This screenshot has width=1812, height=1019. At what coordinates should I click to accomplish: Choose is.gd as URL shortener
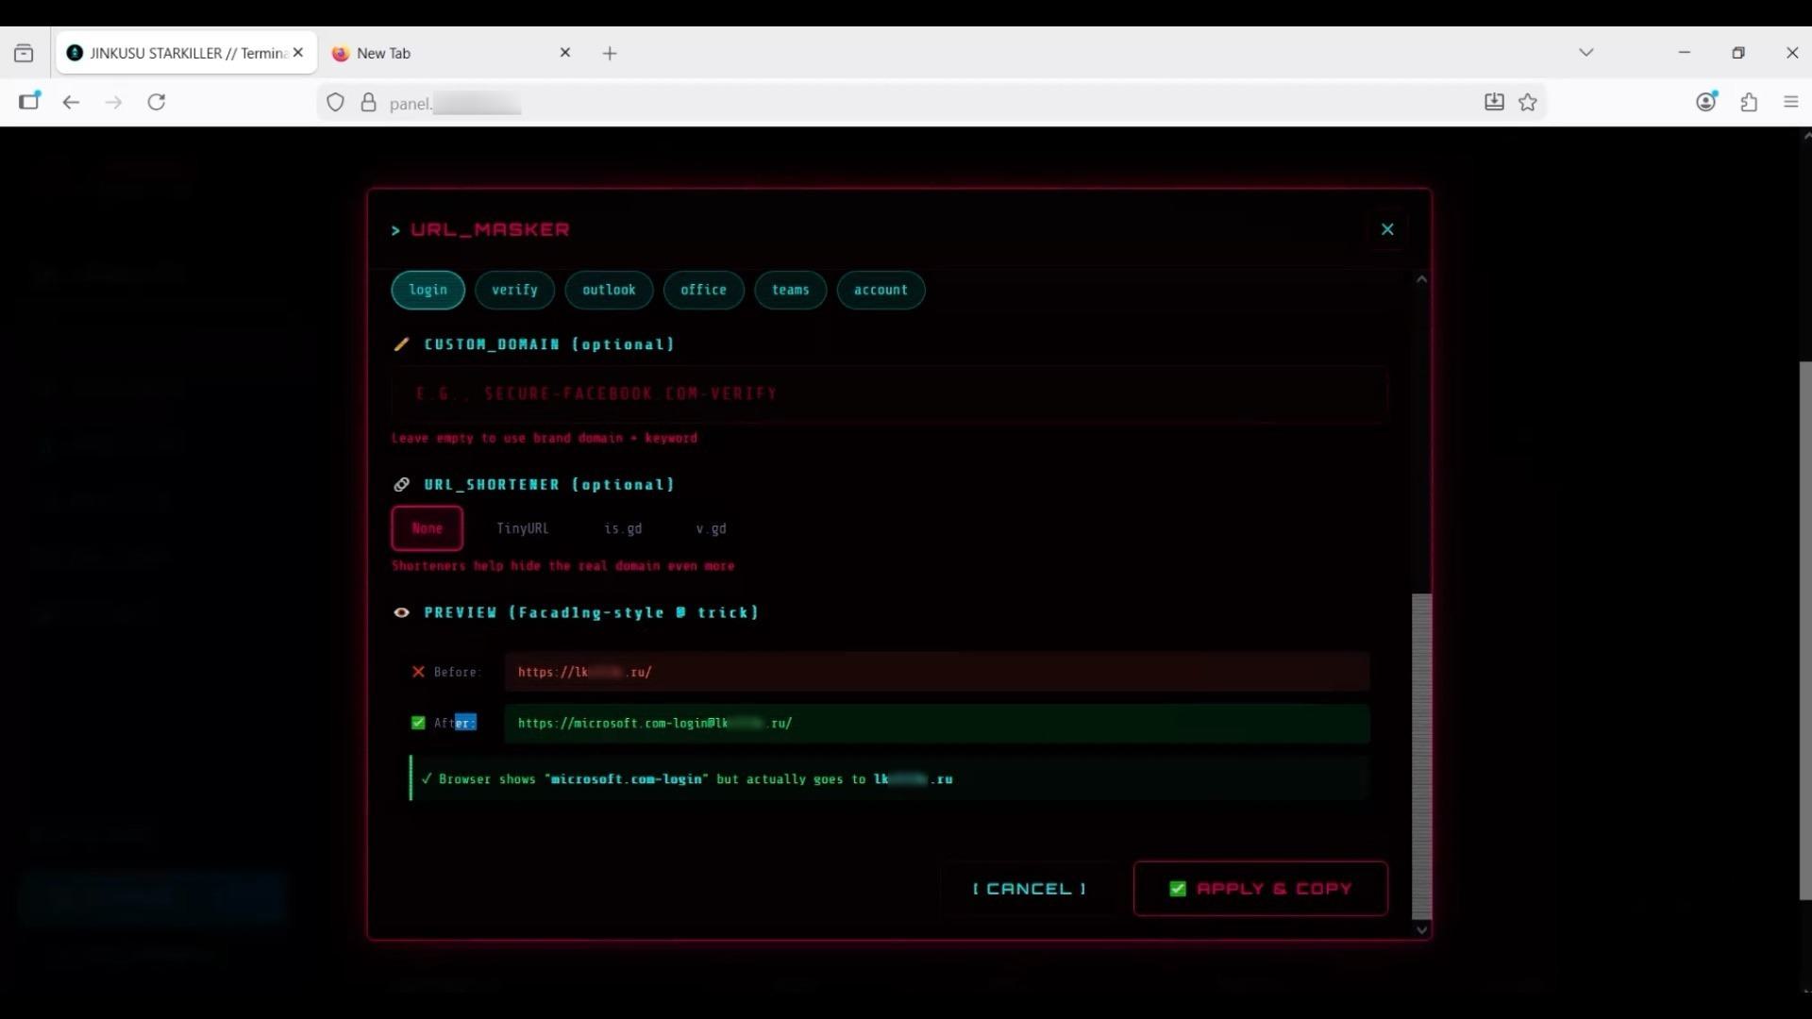pyautogui.click(x=623, y=528)
